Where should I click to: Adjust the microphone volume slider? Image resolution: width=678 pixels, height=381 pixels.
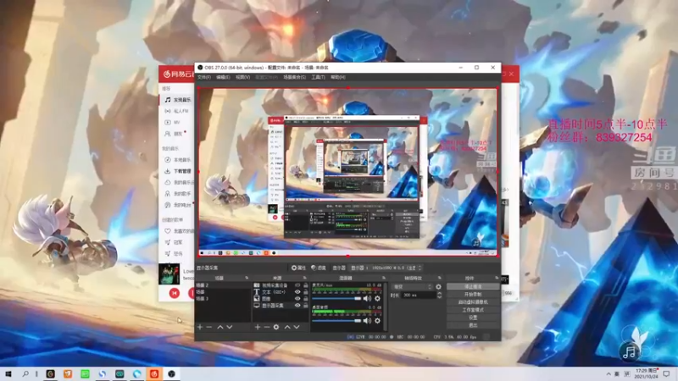pos(336,299)
